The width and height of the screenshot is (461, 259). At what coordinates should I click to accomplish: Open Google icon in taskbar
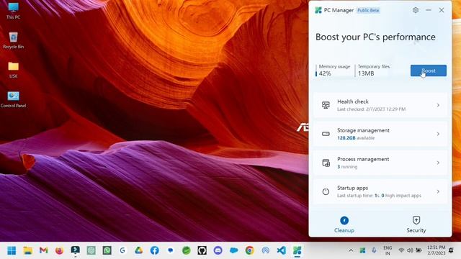122,250
